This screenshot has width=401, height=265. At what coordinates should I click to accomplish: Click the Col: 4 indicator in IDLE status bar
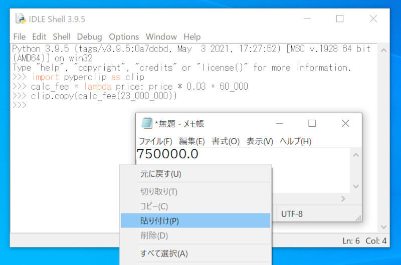tap(376, 241)
